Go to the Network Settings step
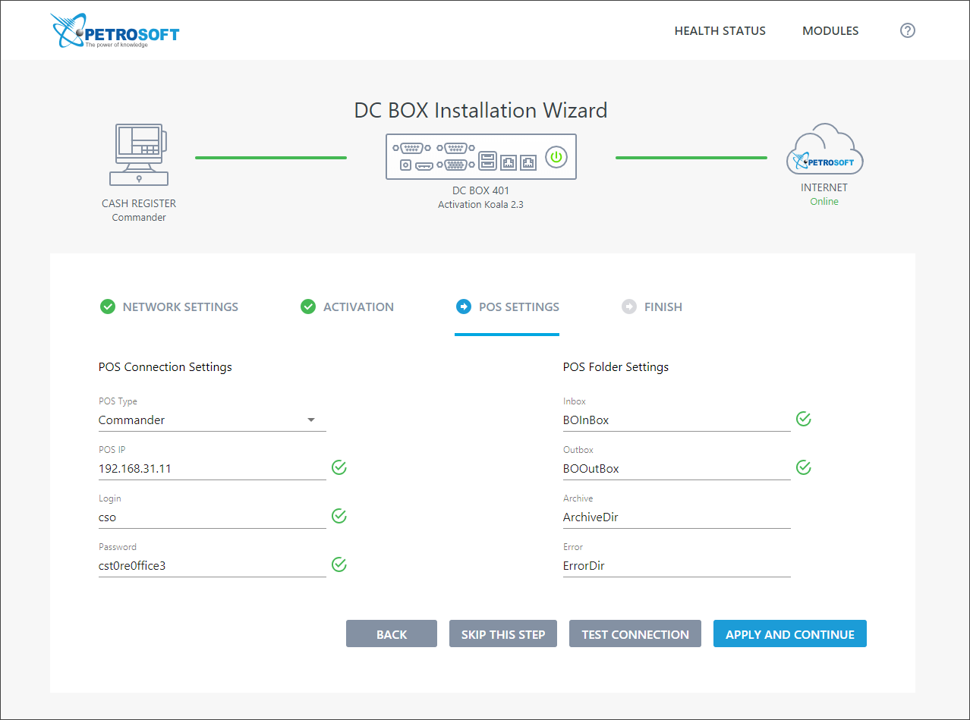The height and width of the screenshot is (720, 970). (169, 307)
